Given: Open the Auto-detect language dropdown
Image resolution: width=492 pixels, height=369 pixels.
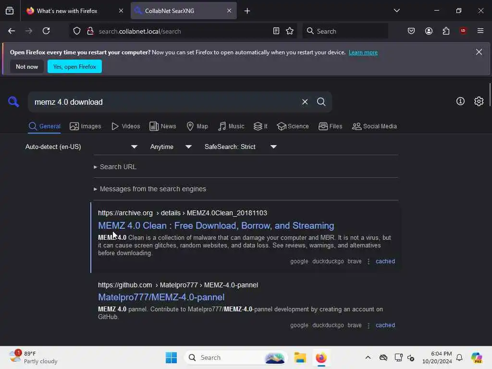Looking at the screenshot, I should (81, 147).
